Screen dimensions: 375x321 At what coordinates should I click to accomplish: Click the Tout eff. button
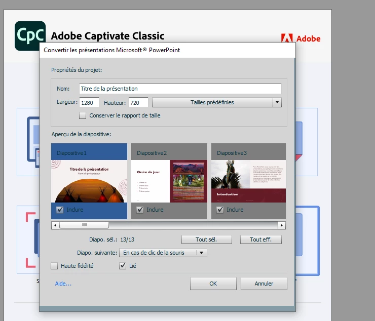[x=261, y=239]
